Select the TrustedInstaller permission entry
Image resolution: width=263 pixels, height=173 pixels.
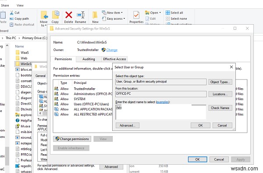83,89
